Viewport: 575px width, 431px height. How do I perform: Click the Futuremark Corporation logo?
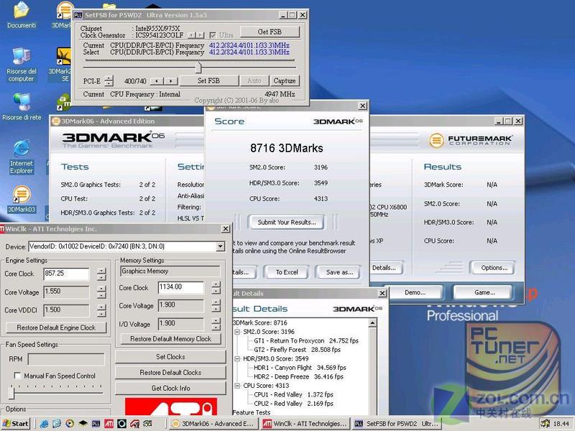point(471,140)
